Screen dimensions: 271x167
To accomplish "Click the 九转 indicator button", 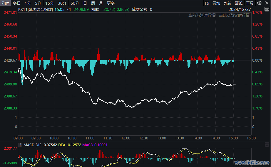I will [227, 3].
